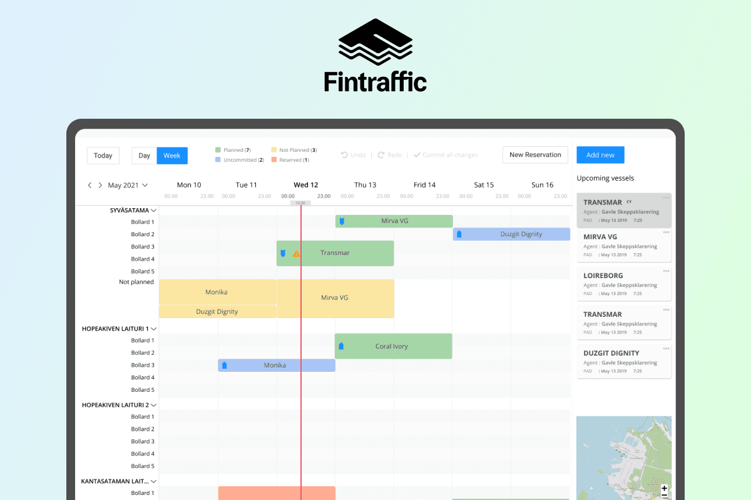Select the yellow Monika not-planned block

click(217, 292)
